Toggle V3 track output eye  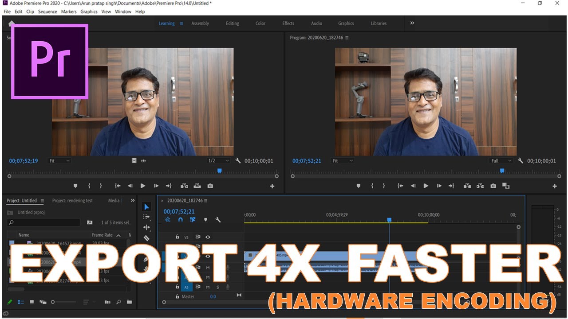point(208,237)
